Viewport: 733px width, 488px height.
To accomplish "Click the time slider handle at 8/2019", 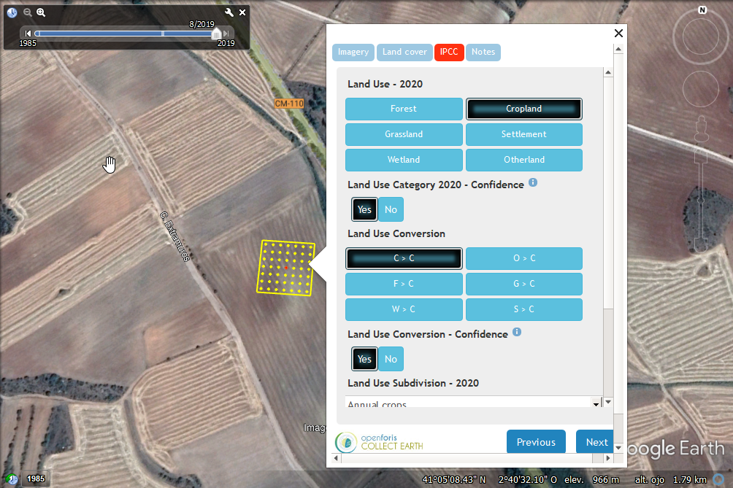I will (x=216, y=34).
